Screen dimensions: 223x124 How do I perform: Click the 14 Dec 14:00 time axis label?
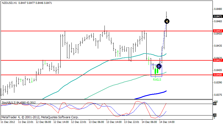(x=167, y=122)
